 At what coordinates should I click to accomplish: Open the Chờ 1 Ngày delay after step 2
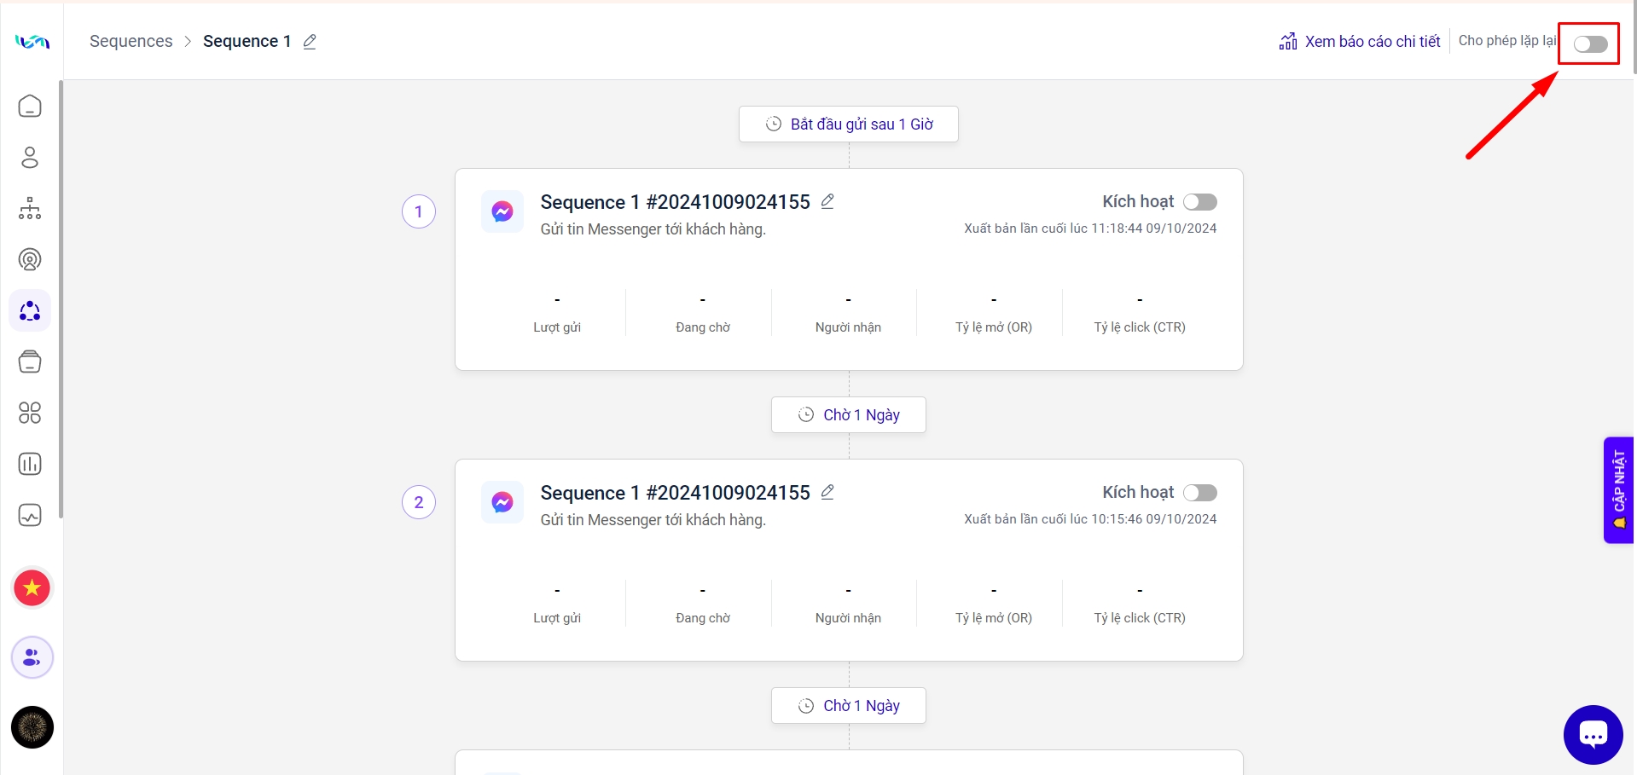pyautogui.click(x=849, y=706)
